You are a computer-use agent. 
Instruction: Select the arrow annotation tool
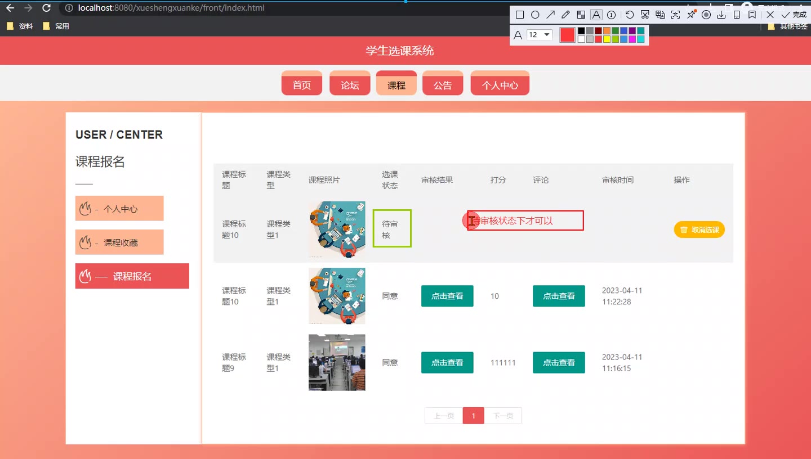click(550, 15)
